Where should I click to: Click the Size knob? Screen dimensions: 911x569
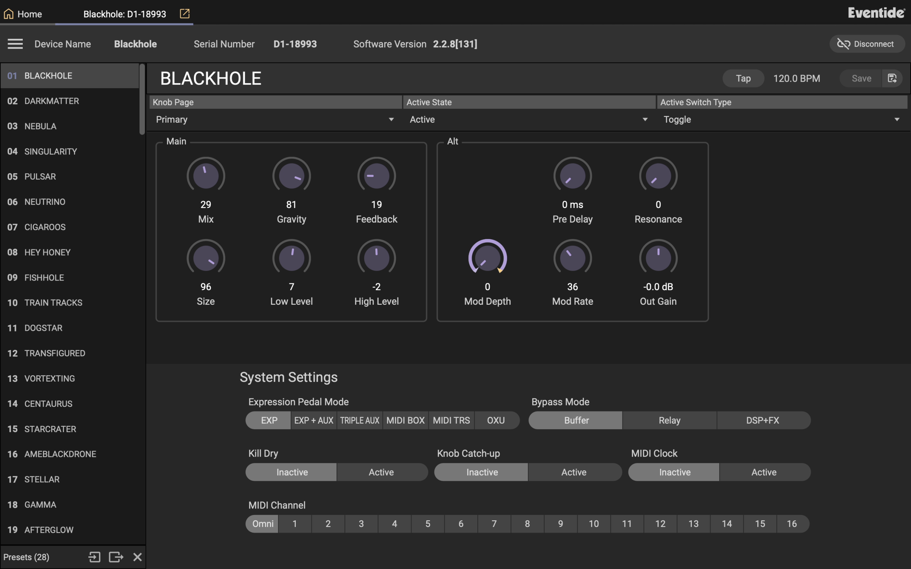point(206,258)
